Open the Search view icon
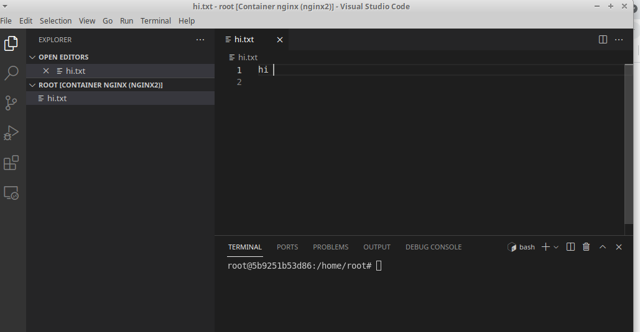640x332 pixels. (11, 73)
